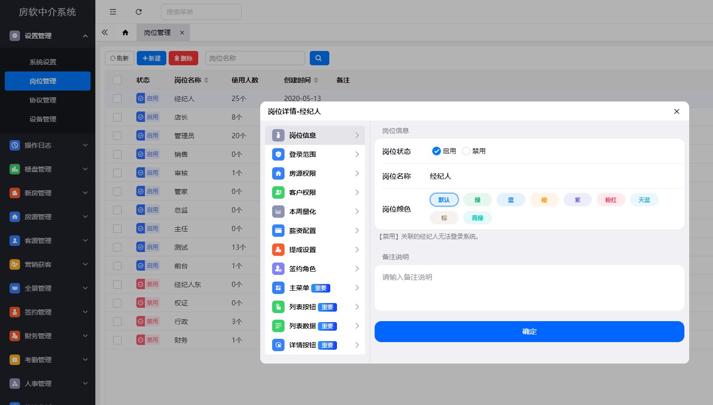Click the 客户权限 green people icon
The height and width of the screenshot is (405, 713).
278,192
